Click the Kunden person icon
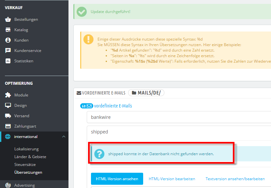271x188 pixels. [8, 40]
